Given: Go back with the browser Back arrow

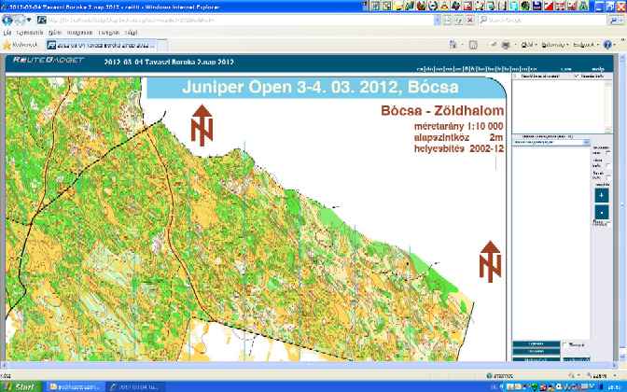Looking at the screenshot, I should [7, 20].
